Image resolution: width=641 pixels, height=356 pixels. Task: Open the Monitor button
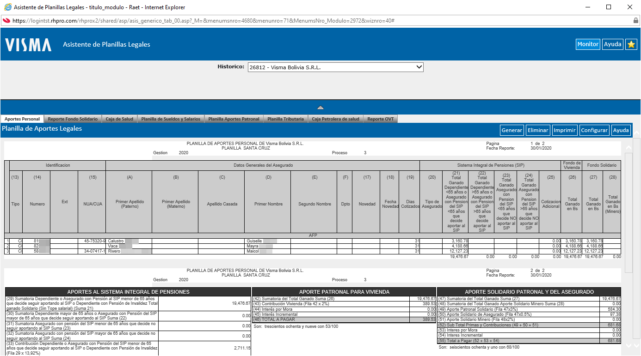click(x=588, y=44)
